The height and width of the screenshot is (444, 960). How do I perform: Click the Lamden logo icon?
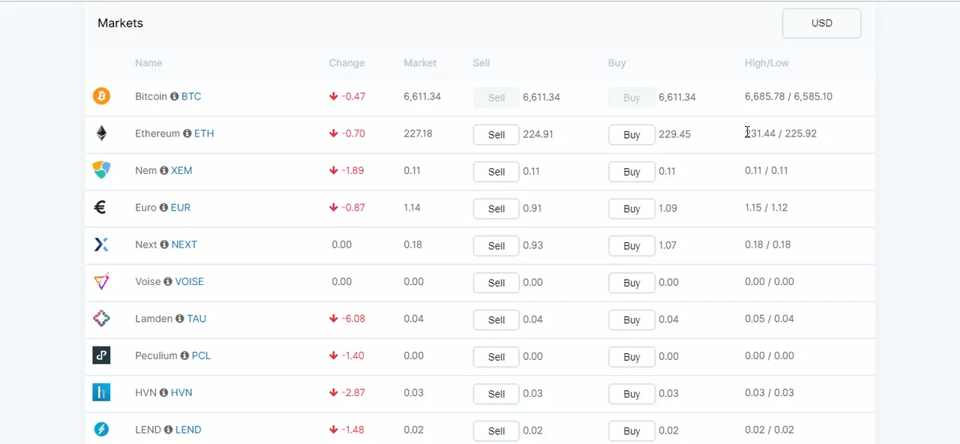point(101,319)
